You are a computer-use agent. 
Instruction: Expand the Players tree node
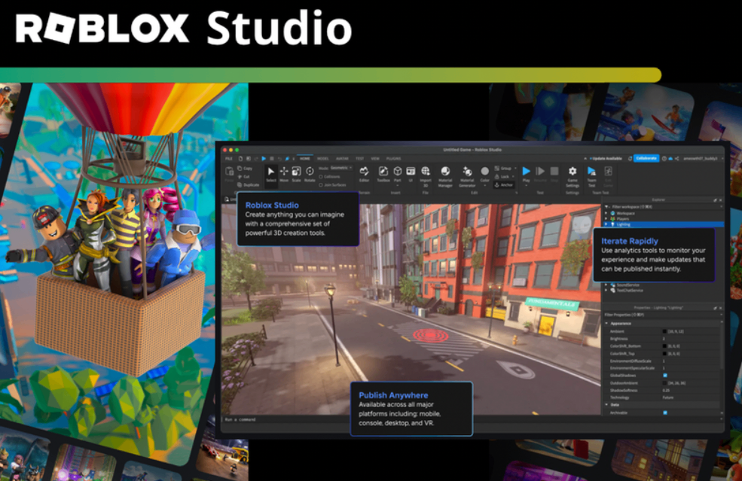(x=606, y=218)
